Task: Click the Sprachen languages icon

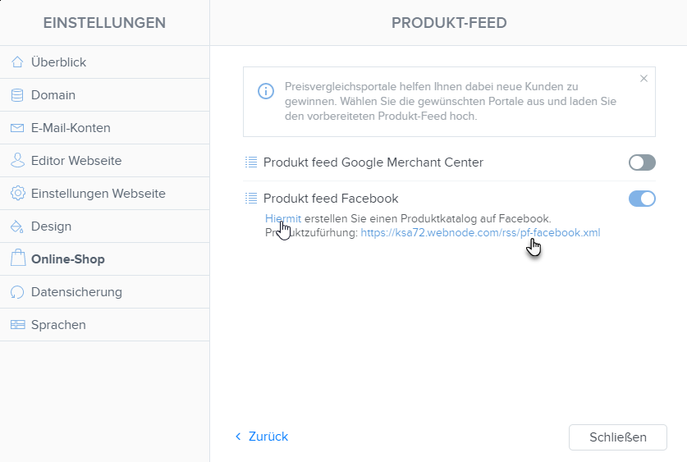Action: (x=17, y=325)
